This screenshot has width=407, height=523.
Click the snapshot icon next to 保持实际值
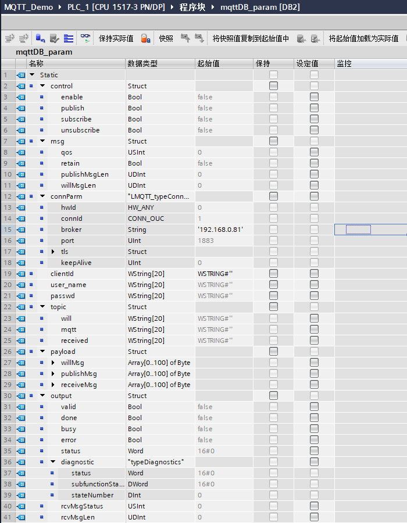point(146,38)
